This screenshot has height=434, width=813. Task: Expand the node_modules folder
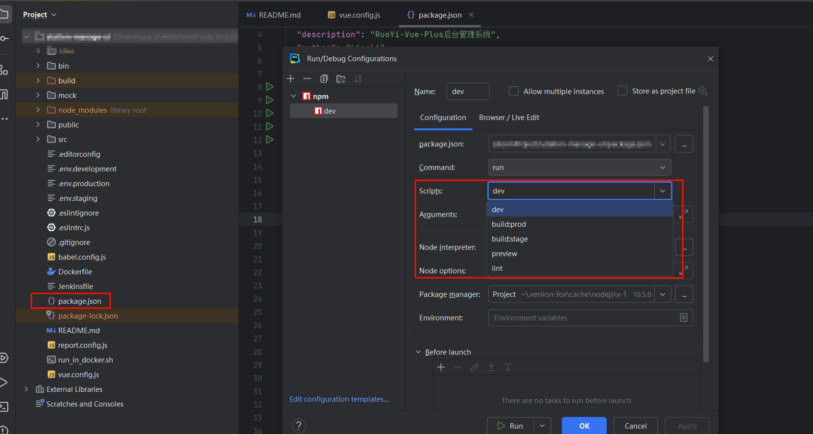pyautogui.click(x=38, y=110)
